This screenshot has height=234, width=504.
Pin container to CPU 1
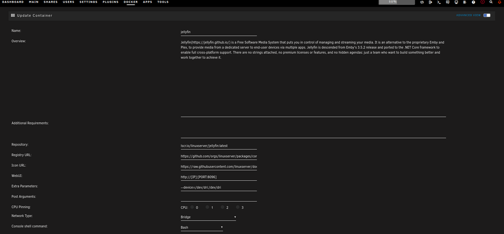[208, 207]
